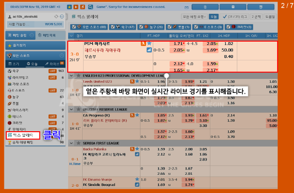Star the CA Progreso (R) match
The image size is (294, 193).
(x=137, y=115)
